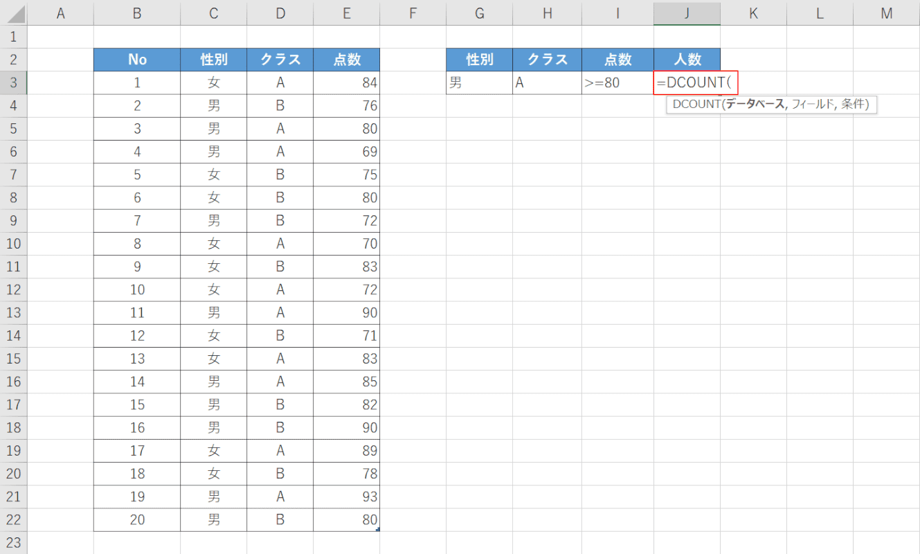The image size is (920, 554).
Task: Select column A header
Action: click(x=60, y=12)
